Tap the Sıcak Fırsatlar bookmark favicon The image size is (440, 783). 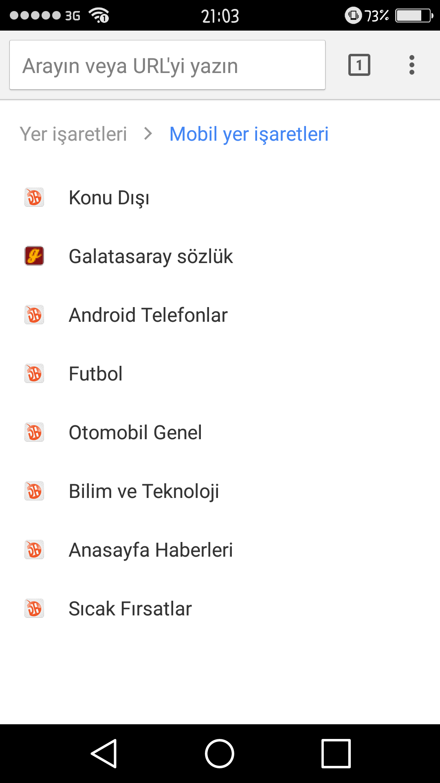[34, 608]
